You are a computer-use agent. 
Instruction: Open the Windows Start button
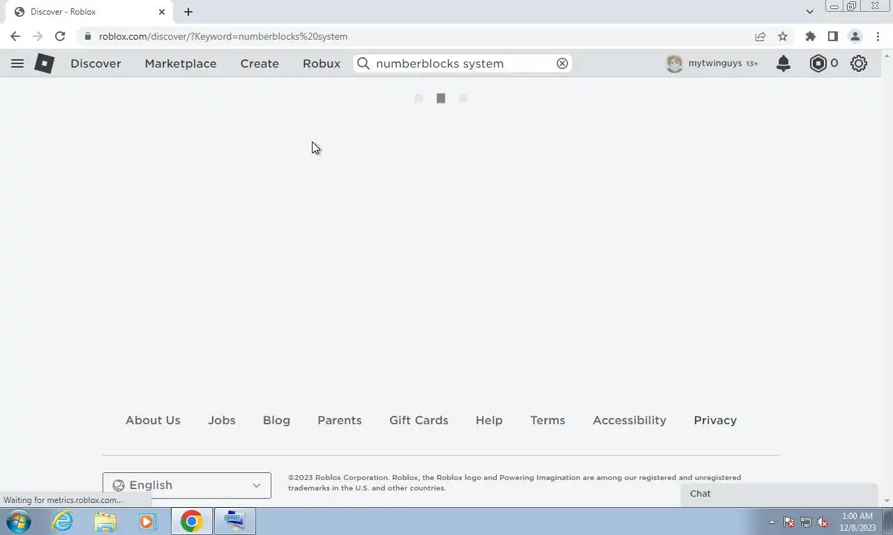pos(19,521)
